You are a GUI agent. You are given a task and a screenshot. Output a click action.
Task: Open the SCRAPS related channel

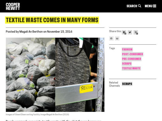pos(127,84)
